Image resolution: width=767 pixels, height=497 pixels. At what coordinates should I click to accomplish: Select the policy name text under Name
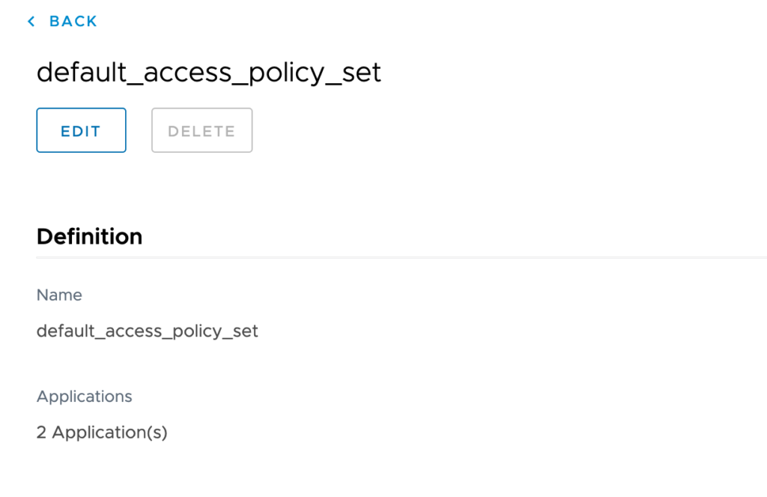pos(148,331)
